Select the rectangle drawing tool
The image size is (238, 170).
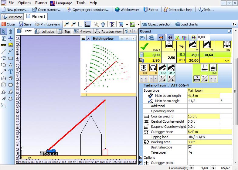click(11, 58)
